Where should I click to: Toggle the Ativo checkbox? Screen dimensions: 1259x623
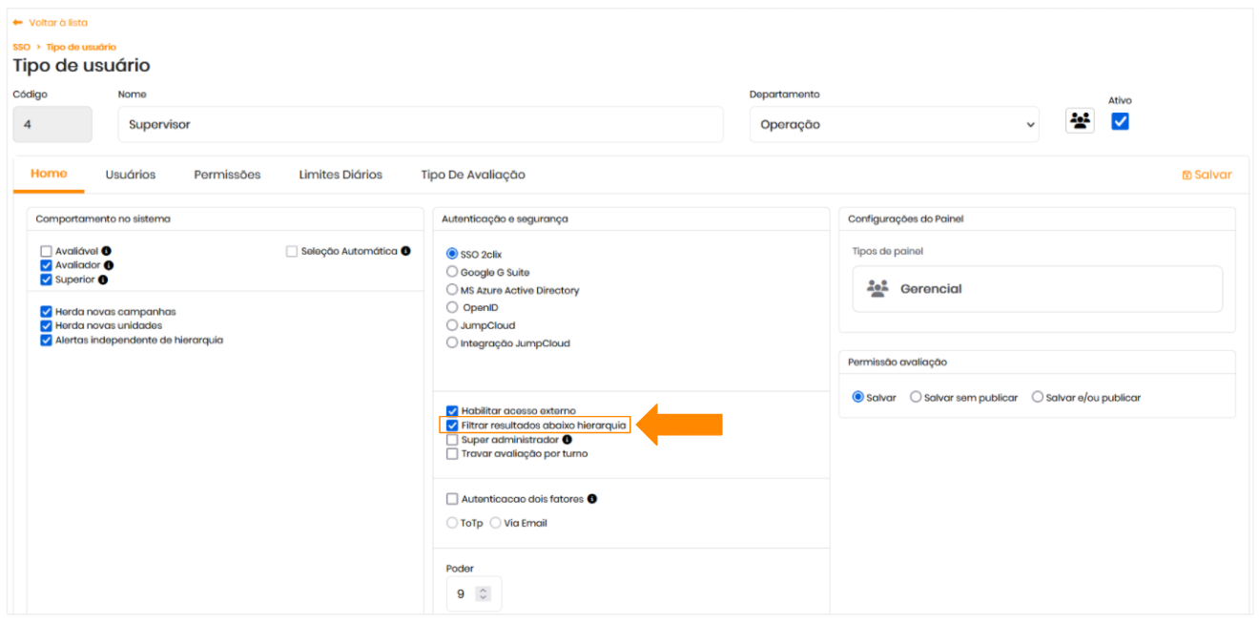(x=1120, y=121)
